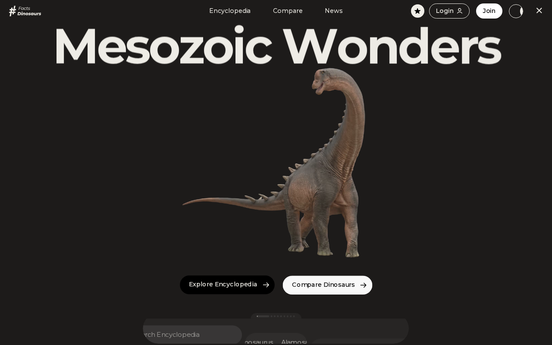This screenshot has height=345, width=552.
Task: Toggle the dark/light theme moon switch
Action: pyautogui.click(x=516, y=11)
